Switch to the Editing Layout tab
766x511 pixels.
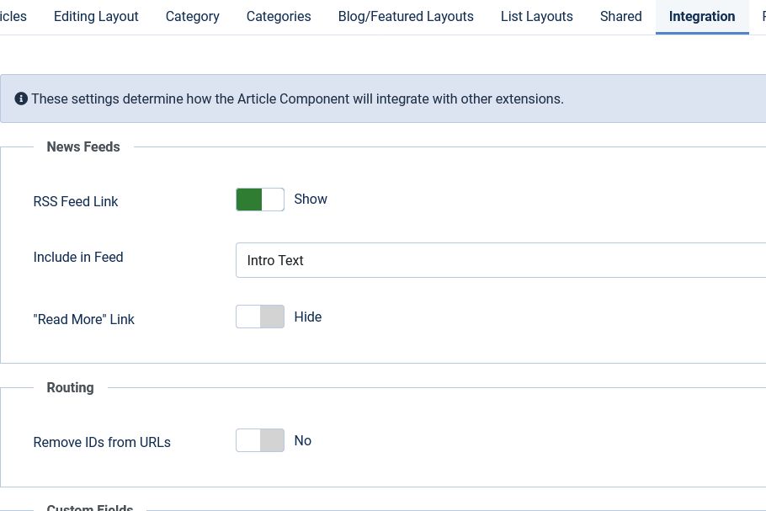[96, 16]
